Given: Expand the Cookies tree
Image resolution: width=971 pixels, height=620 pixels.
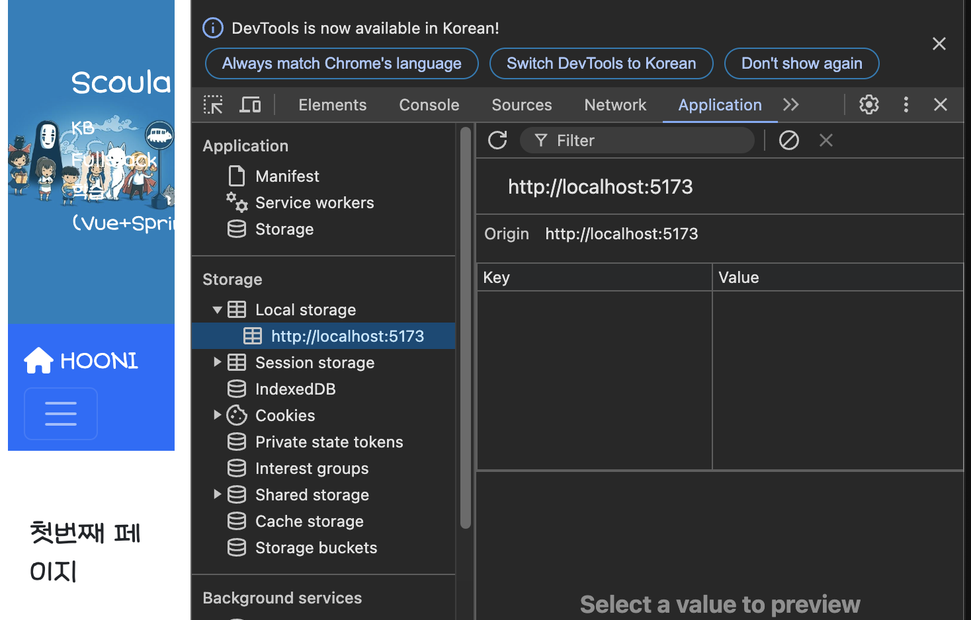Looking at the screenshot, I should click(217, 415).
